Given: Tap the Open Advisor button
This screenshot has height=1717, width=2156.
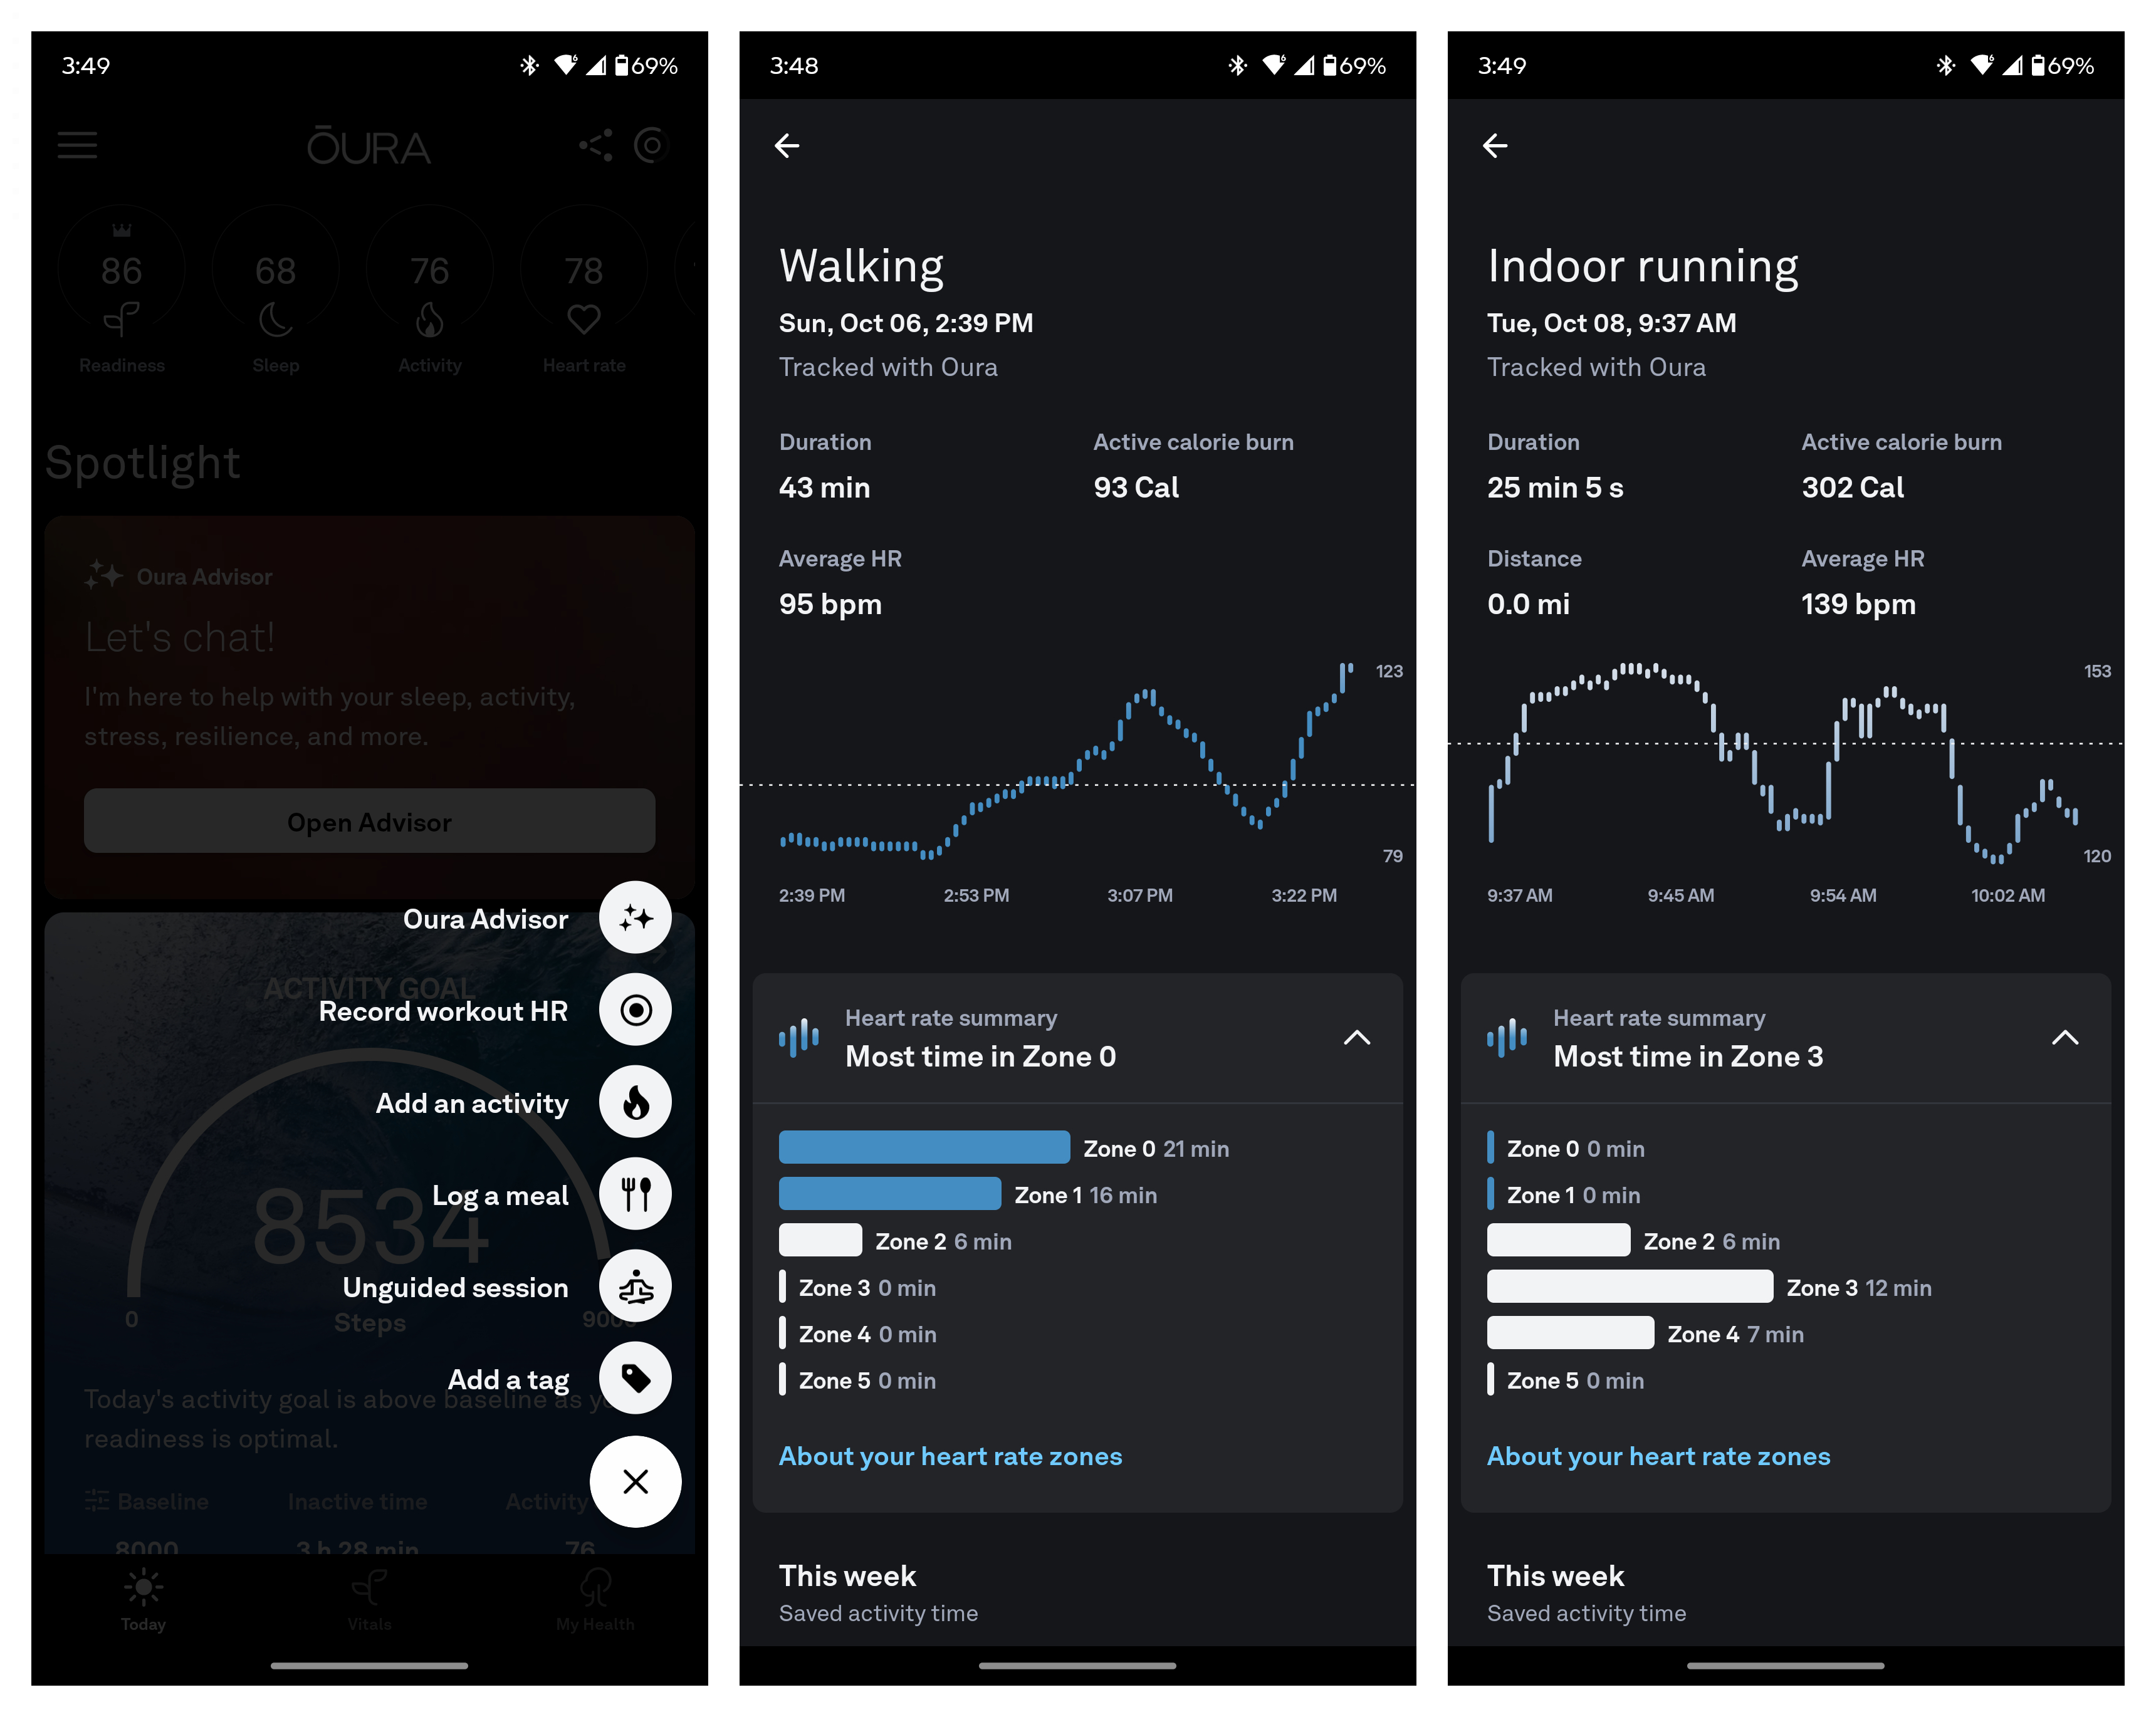Looking at the screenshot, I should pyautogui.click(x=367, y=820).
